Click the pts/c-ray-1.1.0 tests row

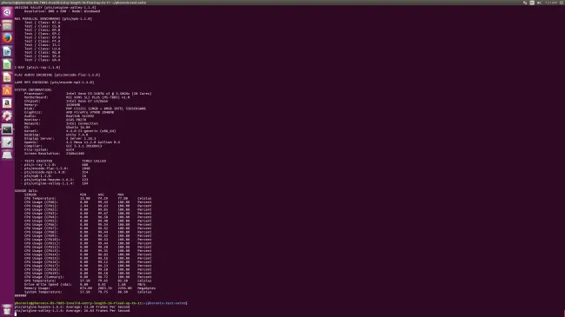(x=55, y=165)
